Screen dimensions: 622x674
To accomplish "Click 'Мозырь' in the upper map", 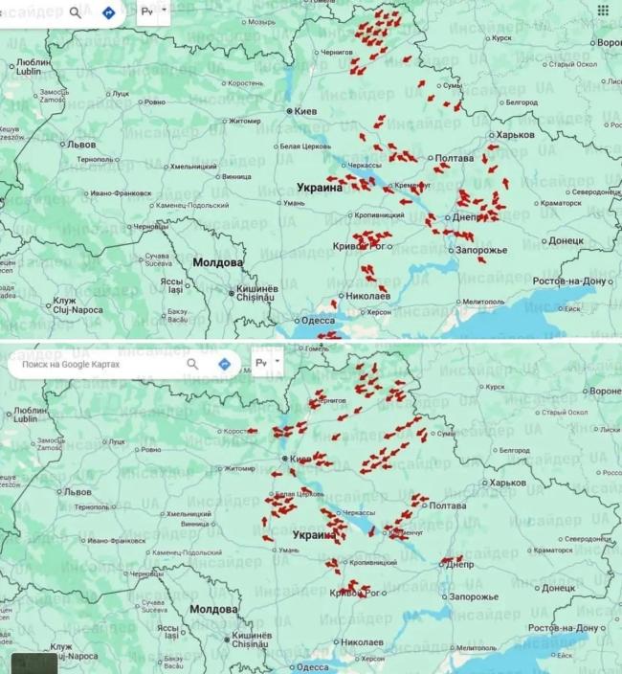I will tap(261, 22).
